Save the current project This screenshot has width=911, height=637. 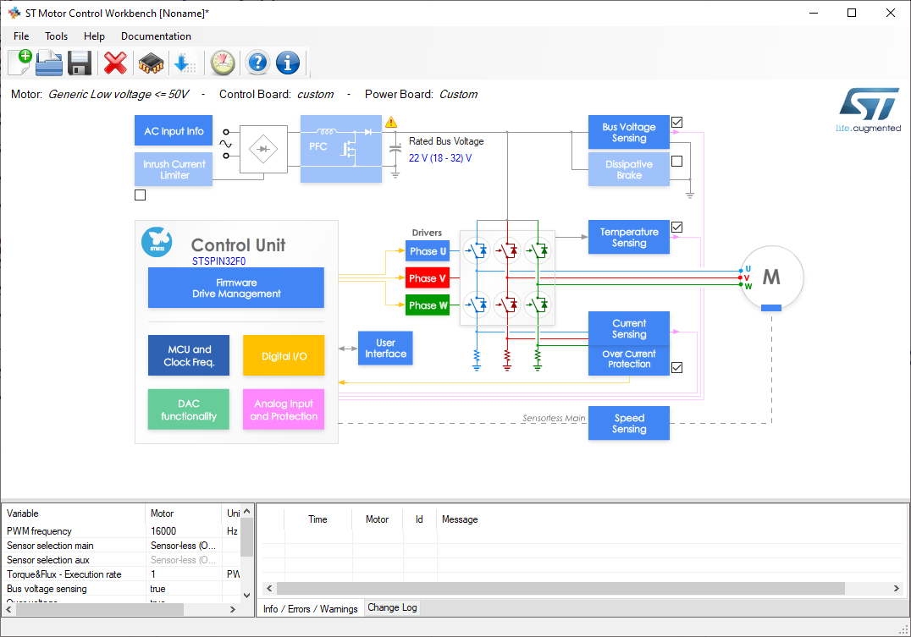click(79, 62)
